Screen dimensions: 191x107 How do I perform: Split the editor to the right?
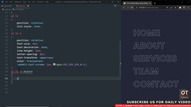click(x=115, y=6)
